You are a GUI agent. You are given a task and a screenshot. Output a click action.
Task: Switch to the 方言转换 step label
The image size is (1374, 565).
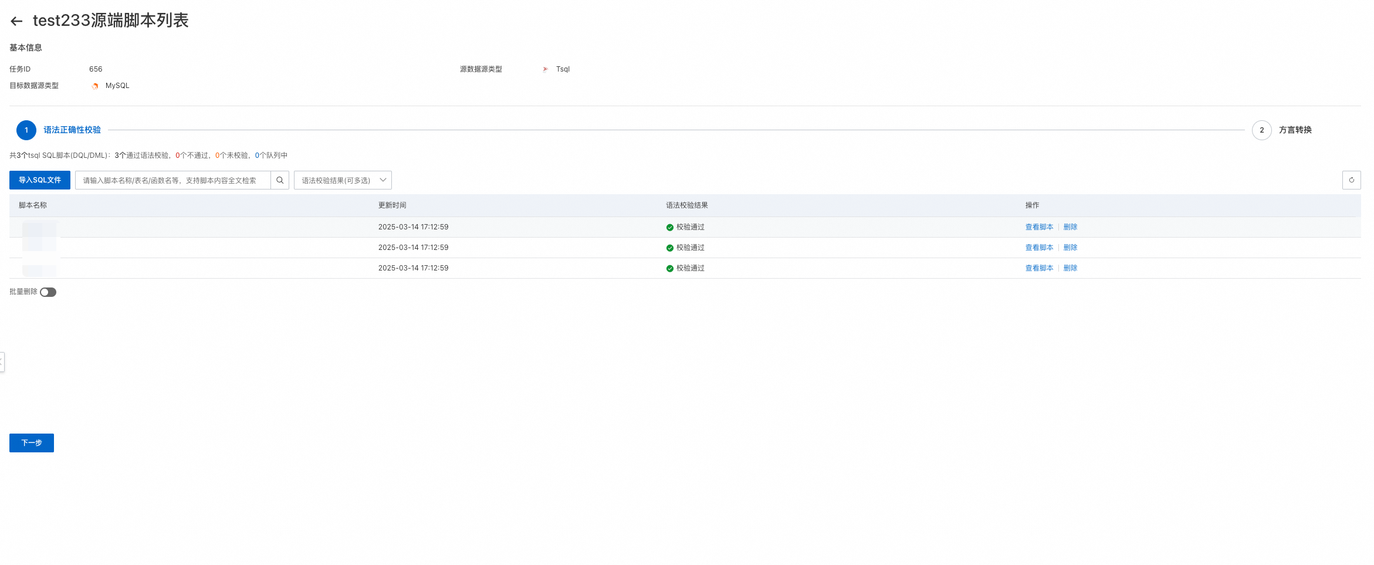click(x=1295, y=130)
